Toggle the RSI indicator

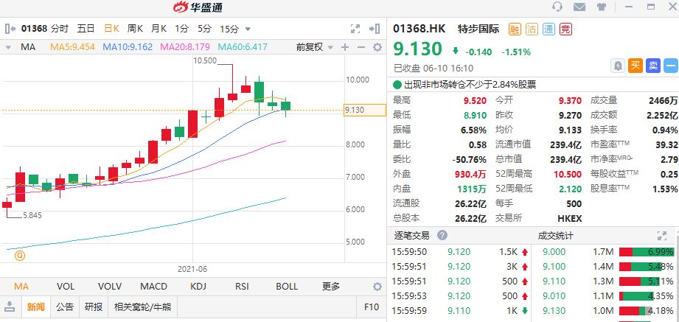[x=242, y=287]
